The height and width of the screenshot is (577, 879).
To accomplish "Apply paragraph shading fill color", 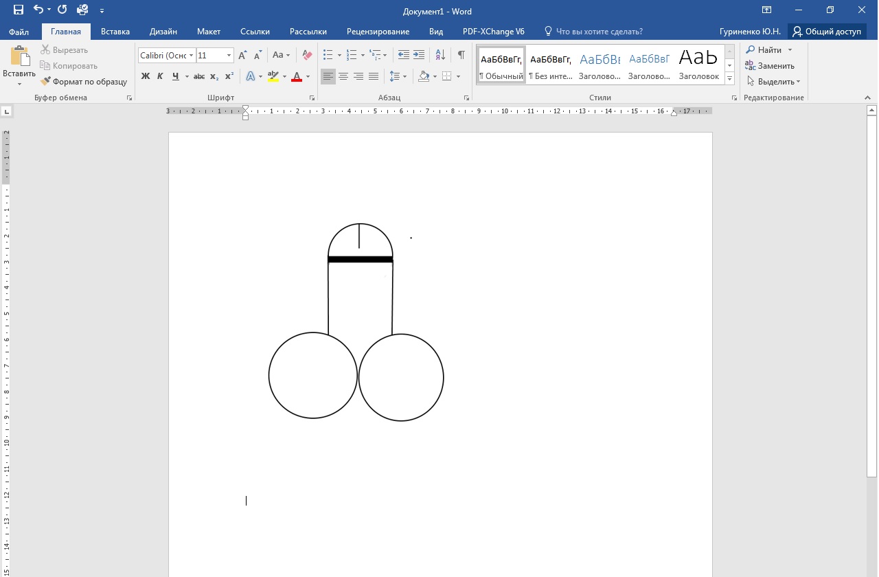I will (423, 76).
